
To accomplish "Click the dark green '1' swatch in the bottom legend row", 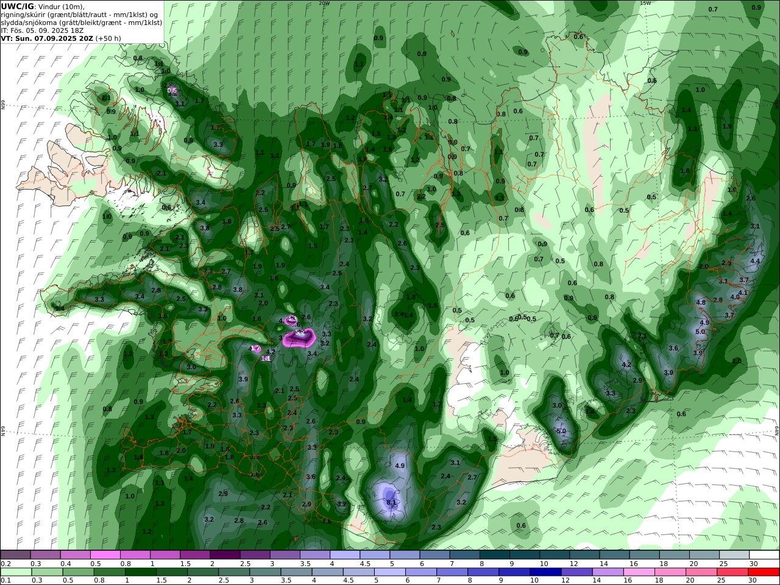I will (142, 572).
